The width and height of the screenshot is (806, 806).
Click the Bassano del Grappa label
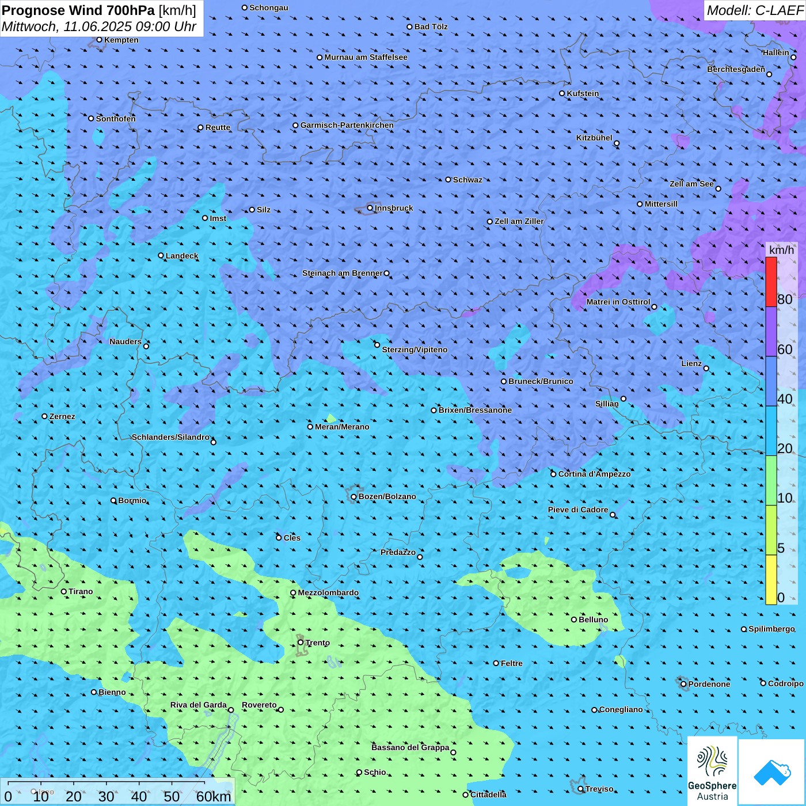410,747
